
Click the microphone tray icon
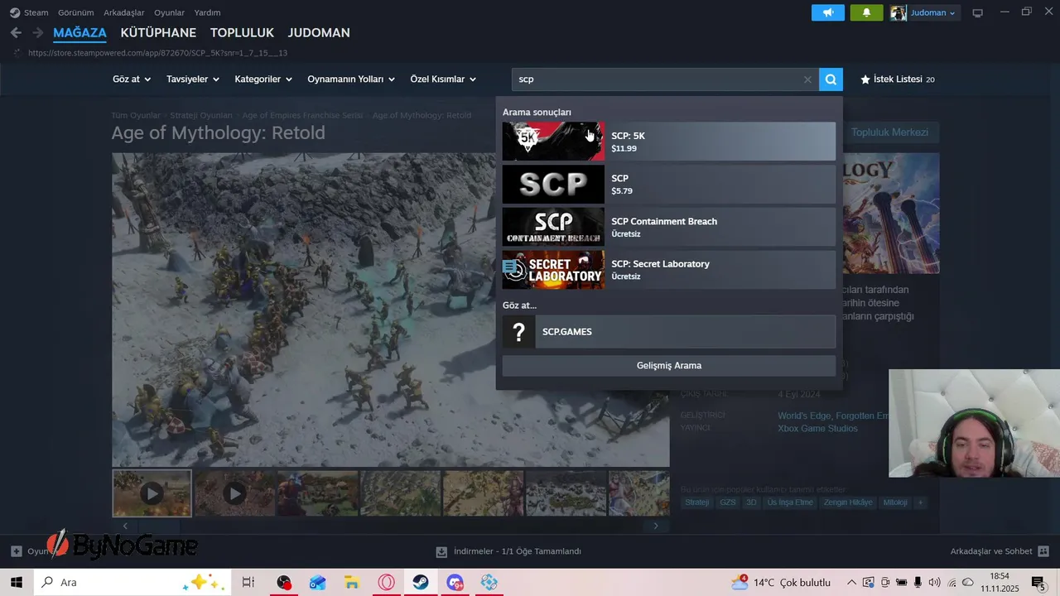coord(918,583)
